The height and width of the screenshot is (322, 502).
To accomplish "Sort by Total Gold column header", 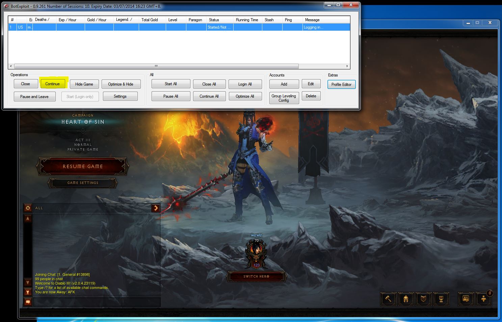I will pos(152,20).
